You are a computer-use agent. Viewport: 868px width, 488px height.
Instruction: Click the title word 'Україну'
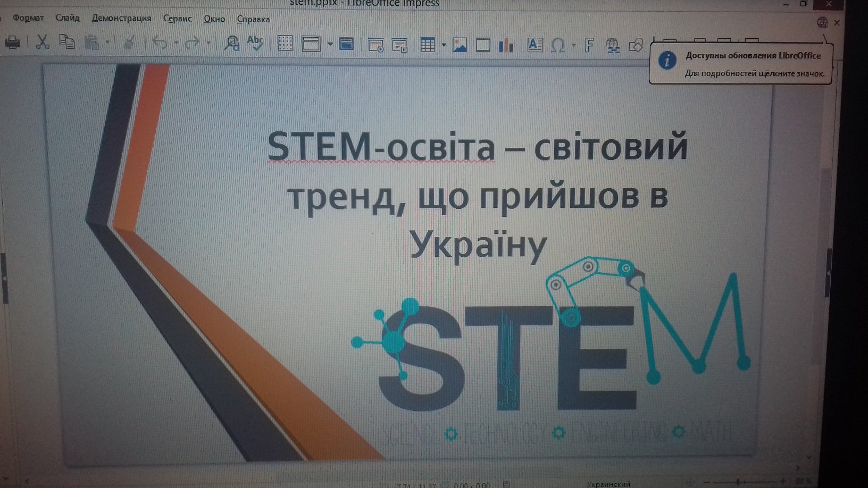tap(478, 246)
